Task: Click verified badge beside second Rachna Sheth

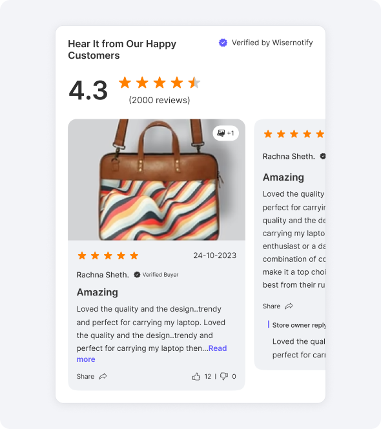Action: tap(323, 156)
